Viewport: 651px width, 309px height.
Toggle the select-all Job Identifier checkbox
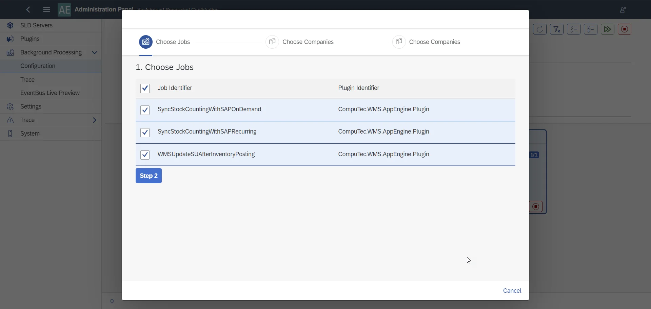(x=145, y=89)
